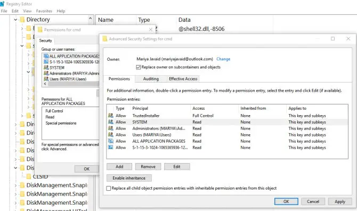Image resolution: width=357 pixels, height=211 pixels.
Task: Expand the second DiskManagement.Snapl node
Action: pyautogui.click(x=15, y=194)
